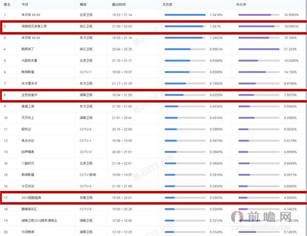
Task: Select 关注度 value 0.8561%
Action: pyautogui.click(x=216, y=49)
